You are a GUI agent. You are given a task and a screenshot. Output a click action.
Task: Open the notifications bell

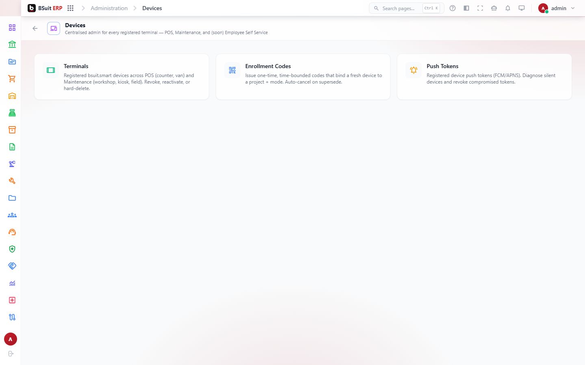point(508,8)
